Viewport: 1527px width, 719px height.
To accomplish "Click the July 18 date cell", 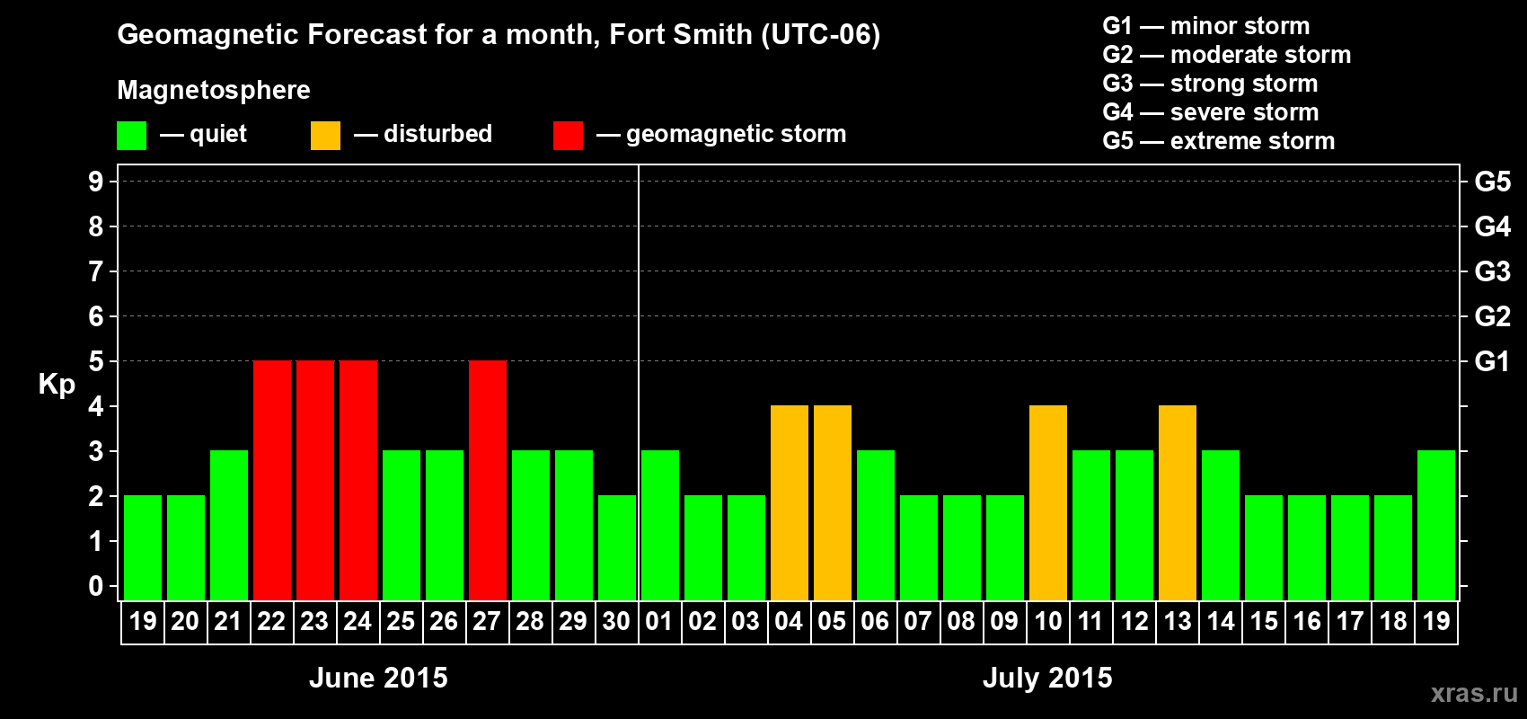I will 1392,622.
